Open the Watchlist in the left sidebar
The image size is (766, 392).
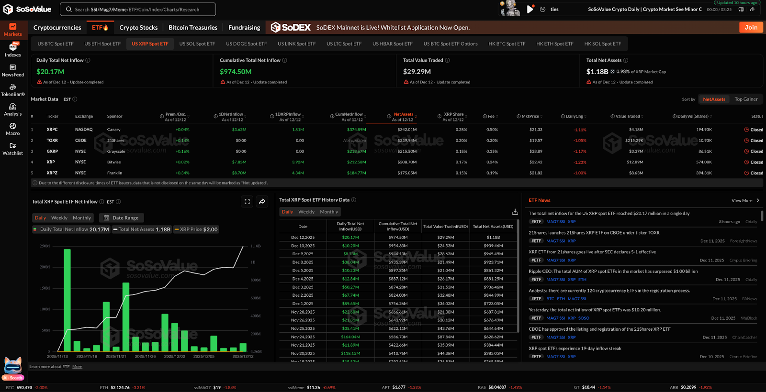(x=12, y=149)
